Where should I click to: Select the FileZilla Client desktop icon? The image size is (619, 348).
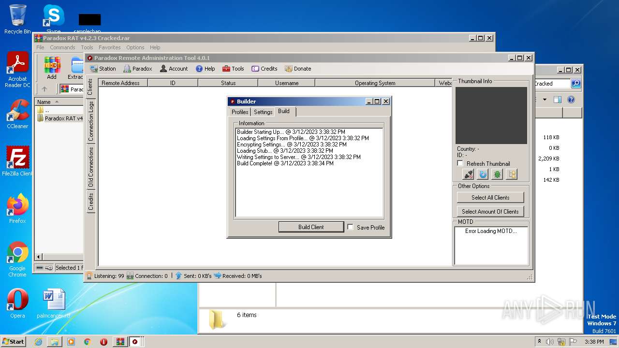click(x=17, y=161)
